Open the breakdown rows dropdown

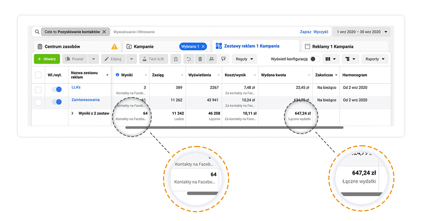point(350,59)
